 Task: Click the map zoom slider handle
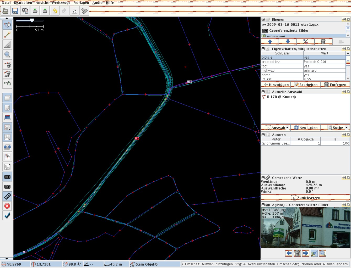point(32,20)
